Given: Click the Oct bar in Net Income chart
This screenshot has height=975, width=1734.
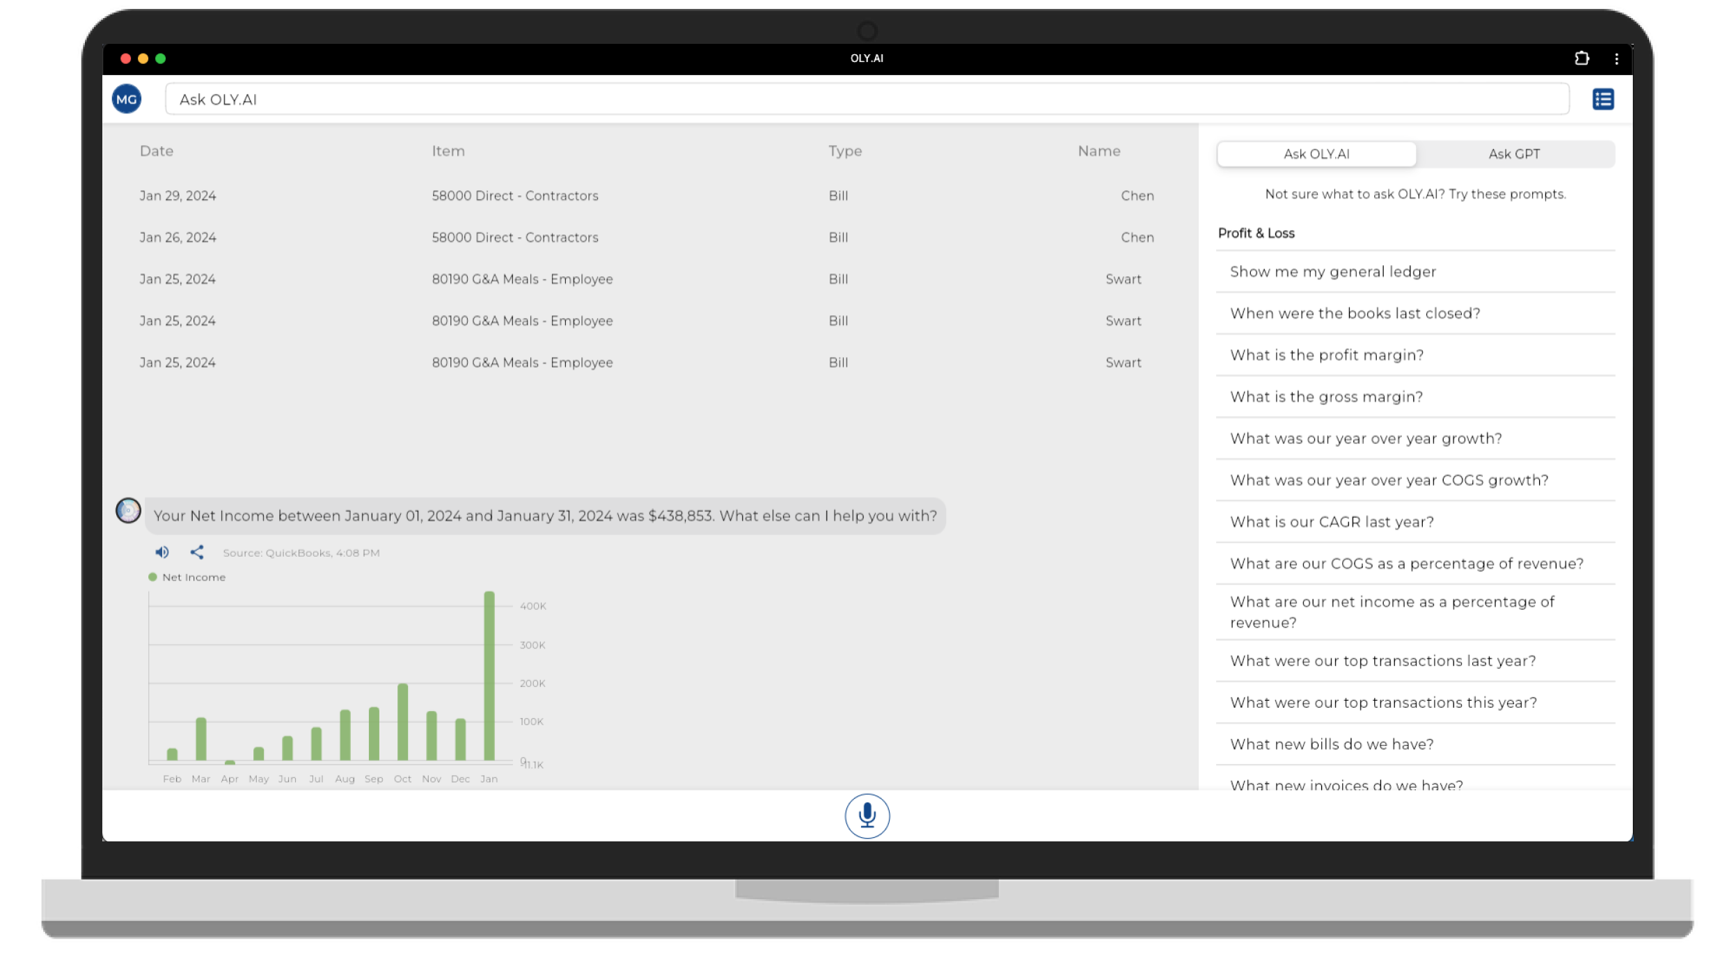Looking at the screenshot, I should coord(402,722).
